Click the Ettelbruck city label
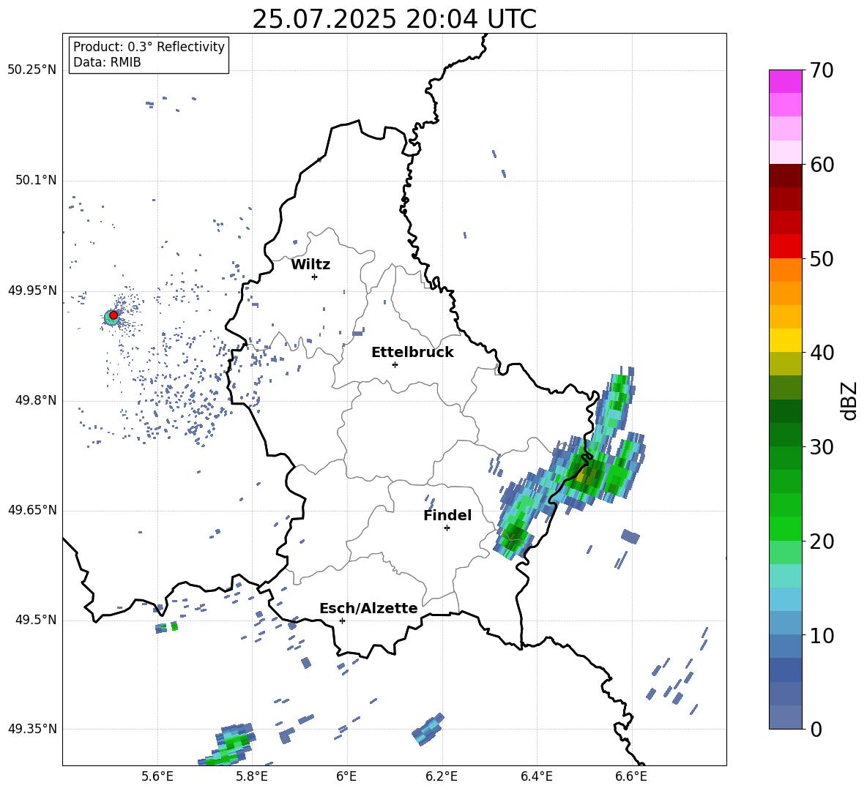 point(412,353)
